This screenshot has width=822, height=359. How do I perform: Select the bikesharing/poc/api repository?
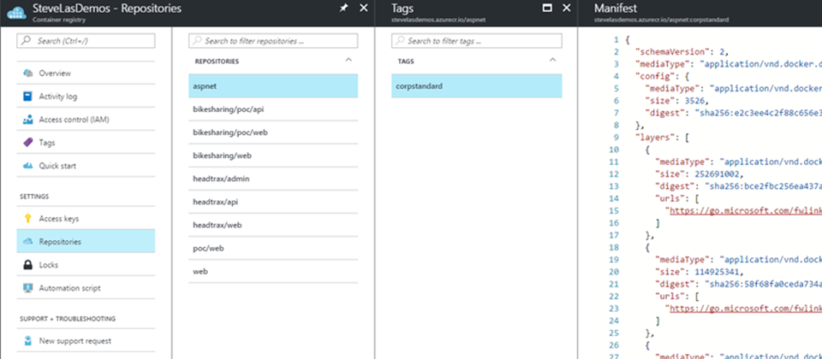pyautogui.click(x=273, y=109)
